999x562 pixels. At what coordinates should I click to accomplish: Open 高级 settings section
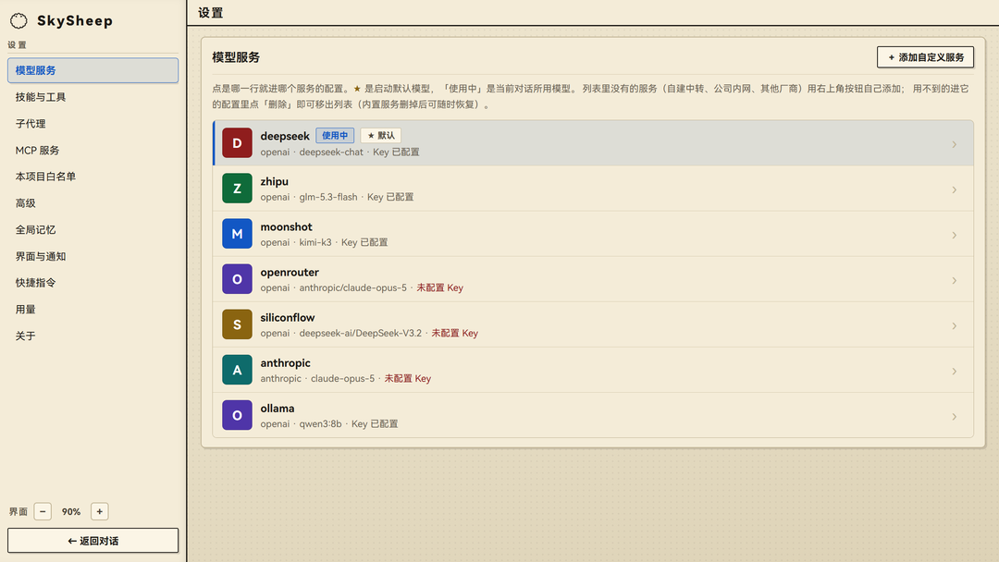[93, 203]
